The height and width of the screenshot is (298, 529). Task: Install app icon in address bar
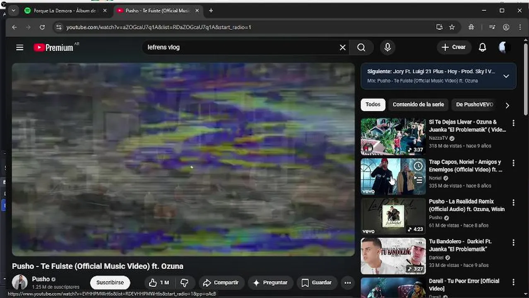[439, 27]
